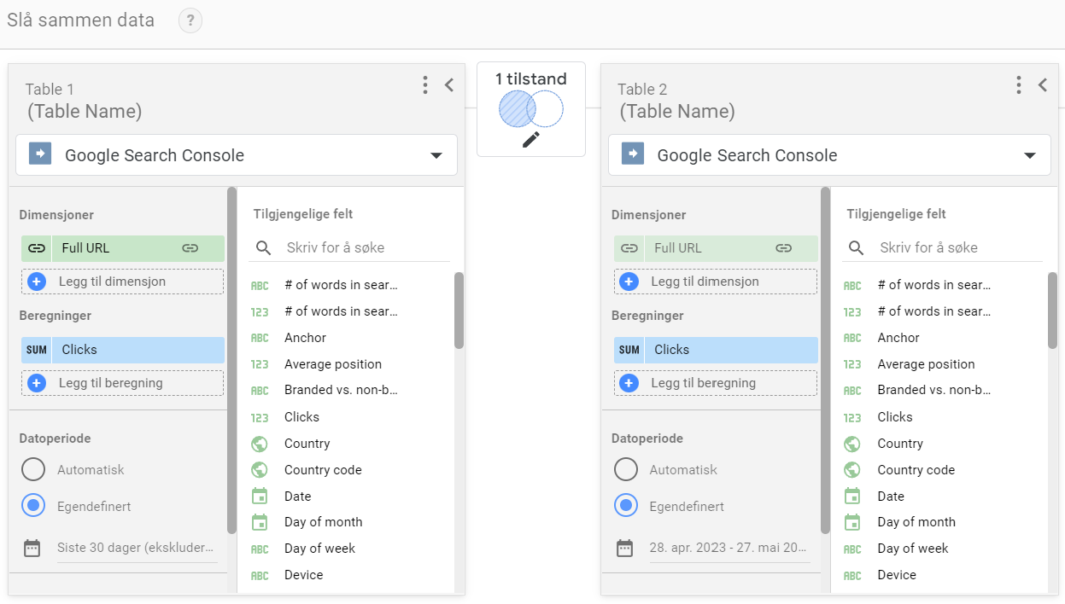Click globe icon of Country code in Table 1
This screenshot has width=1065, height=604.
coord(260,470)
